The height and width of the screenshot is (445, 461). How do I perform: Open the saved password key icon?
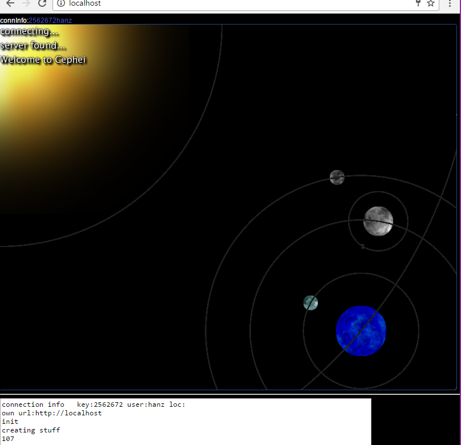point(418,3)
